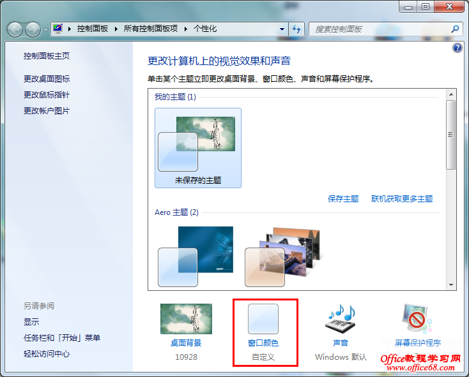Click the Control Panel icon in address bar
The image size is (469, 377).
pos(58,29)
